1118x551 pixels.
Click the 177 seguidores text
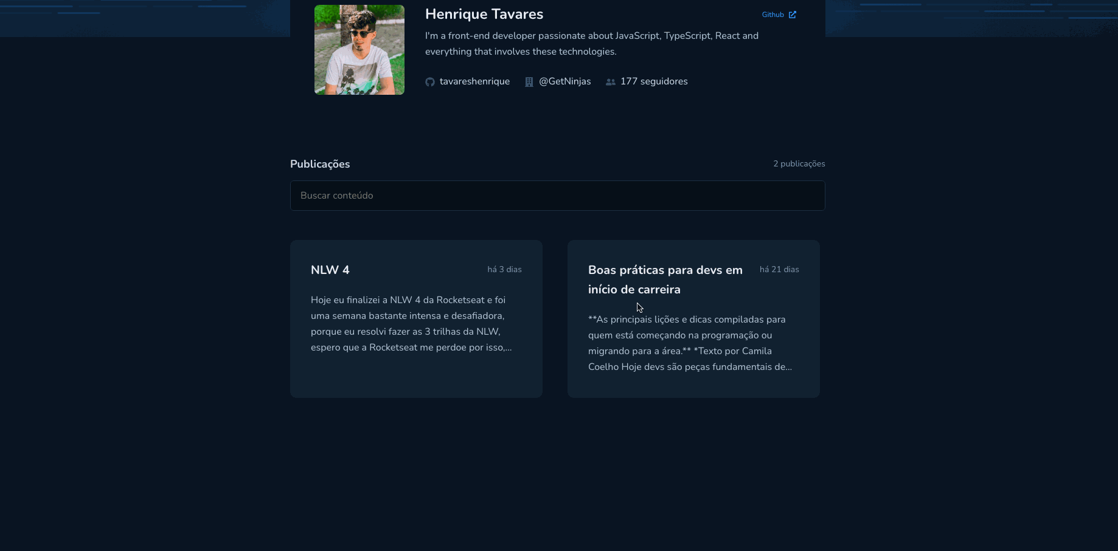click(654, 81)
